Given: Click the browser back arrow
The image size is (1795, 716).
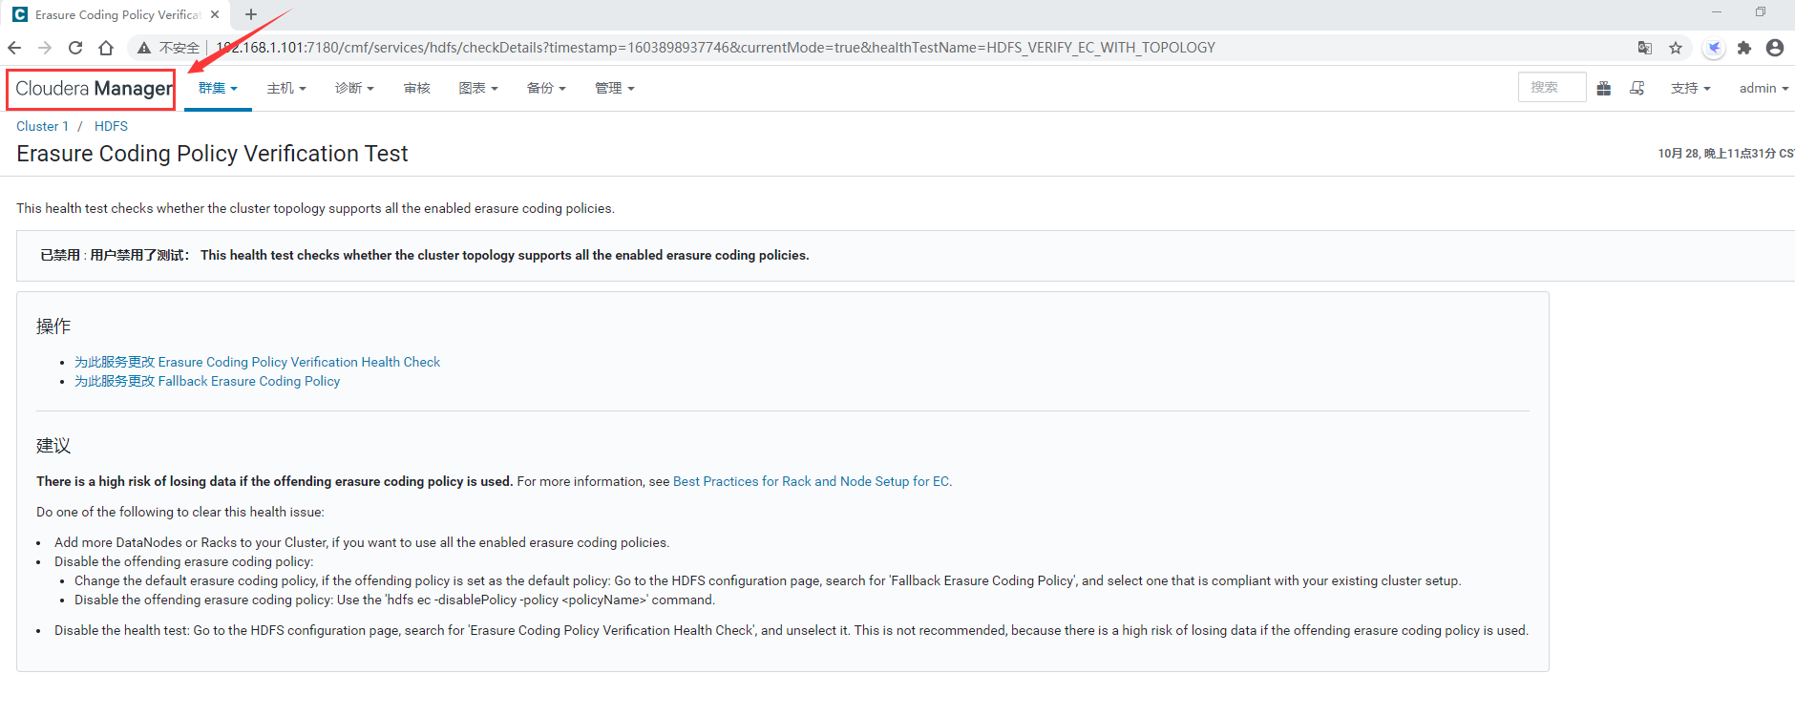Looking at the screenshot, I should [14, 48].
